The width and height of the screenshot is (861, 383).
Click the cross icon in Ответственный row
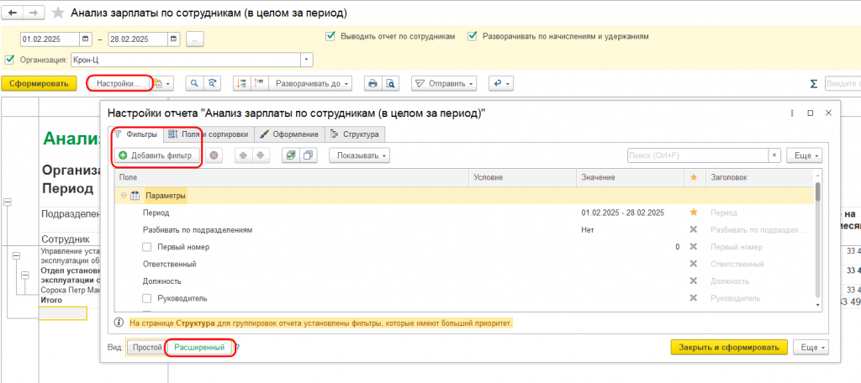click(x=694, y=264)
